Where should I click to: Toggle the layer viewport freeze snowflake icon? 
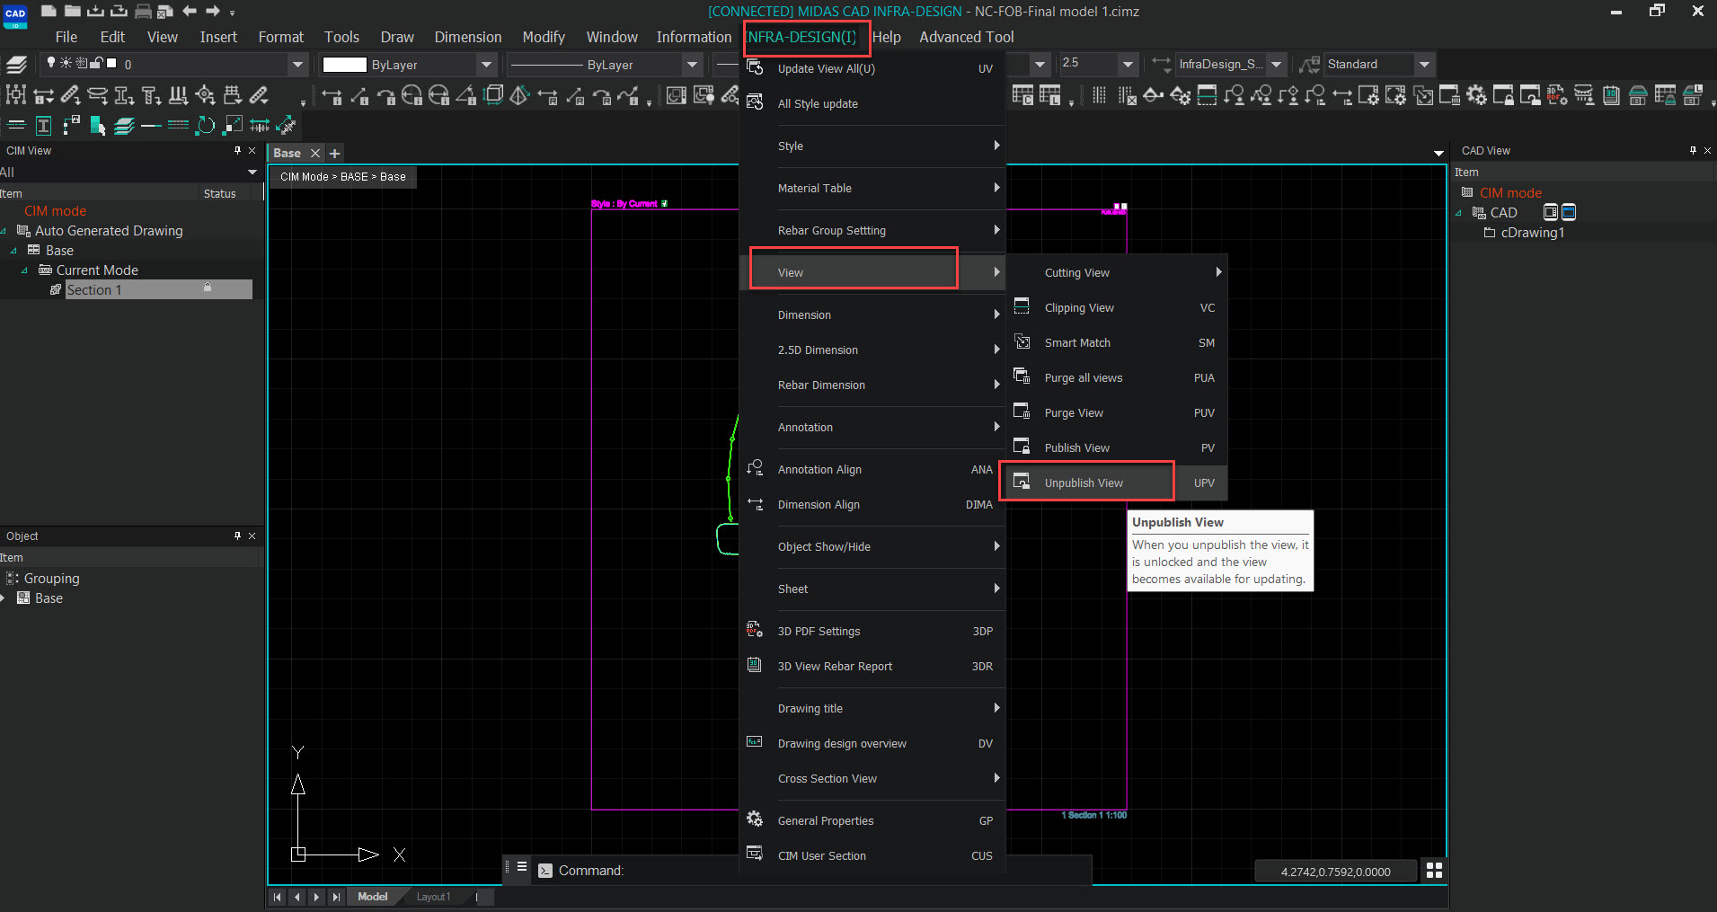pos(81,63)
